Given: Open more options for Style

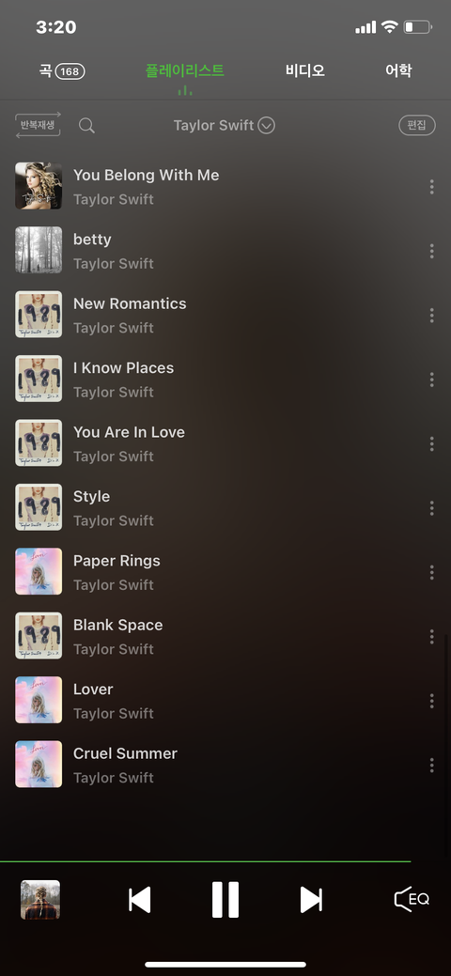Looking at the screenshot, I should point(431,508).
